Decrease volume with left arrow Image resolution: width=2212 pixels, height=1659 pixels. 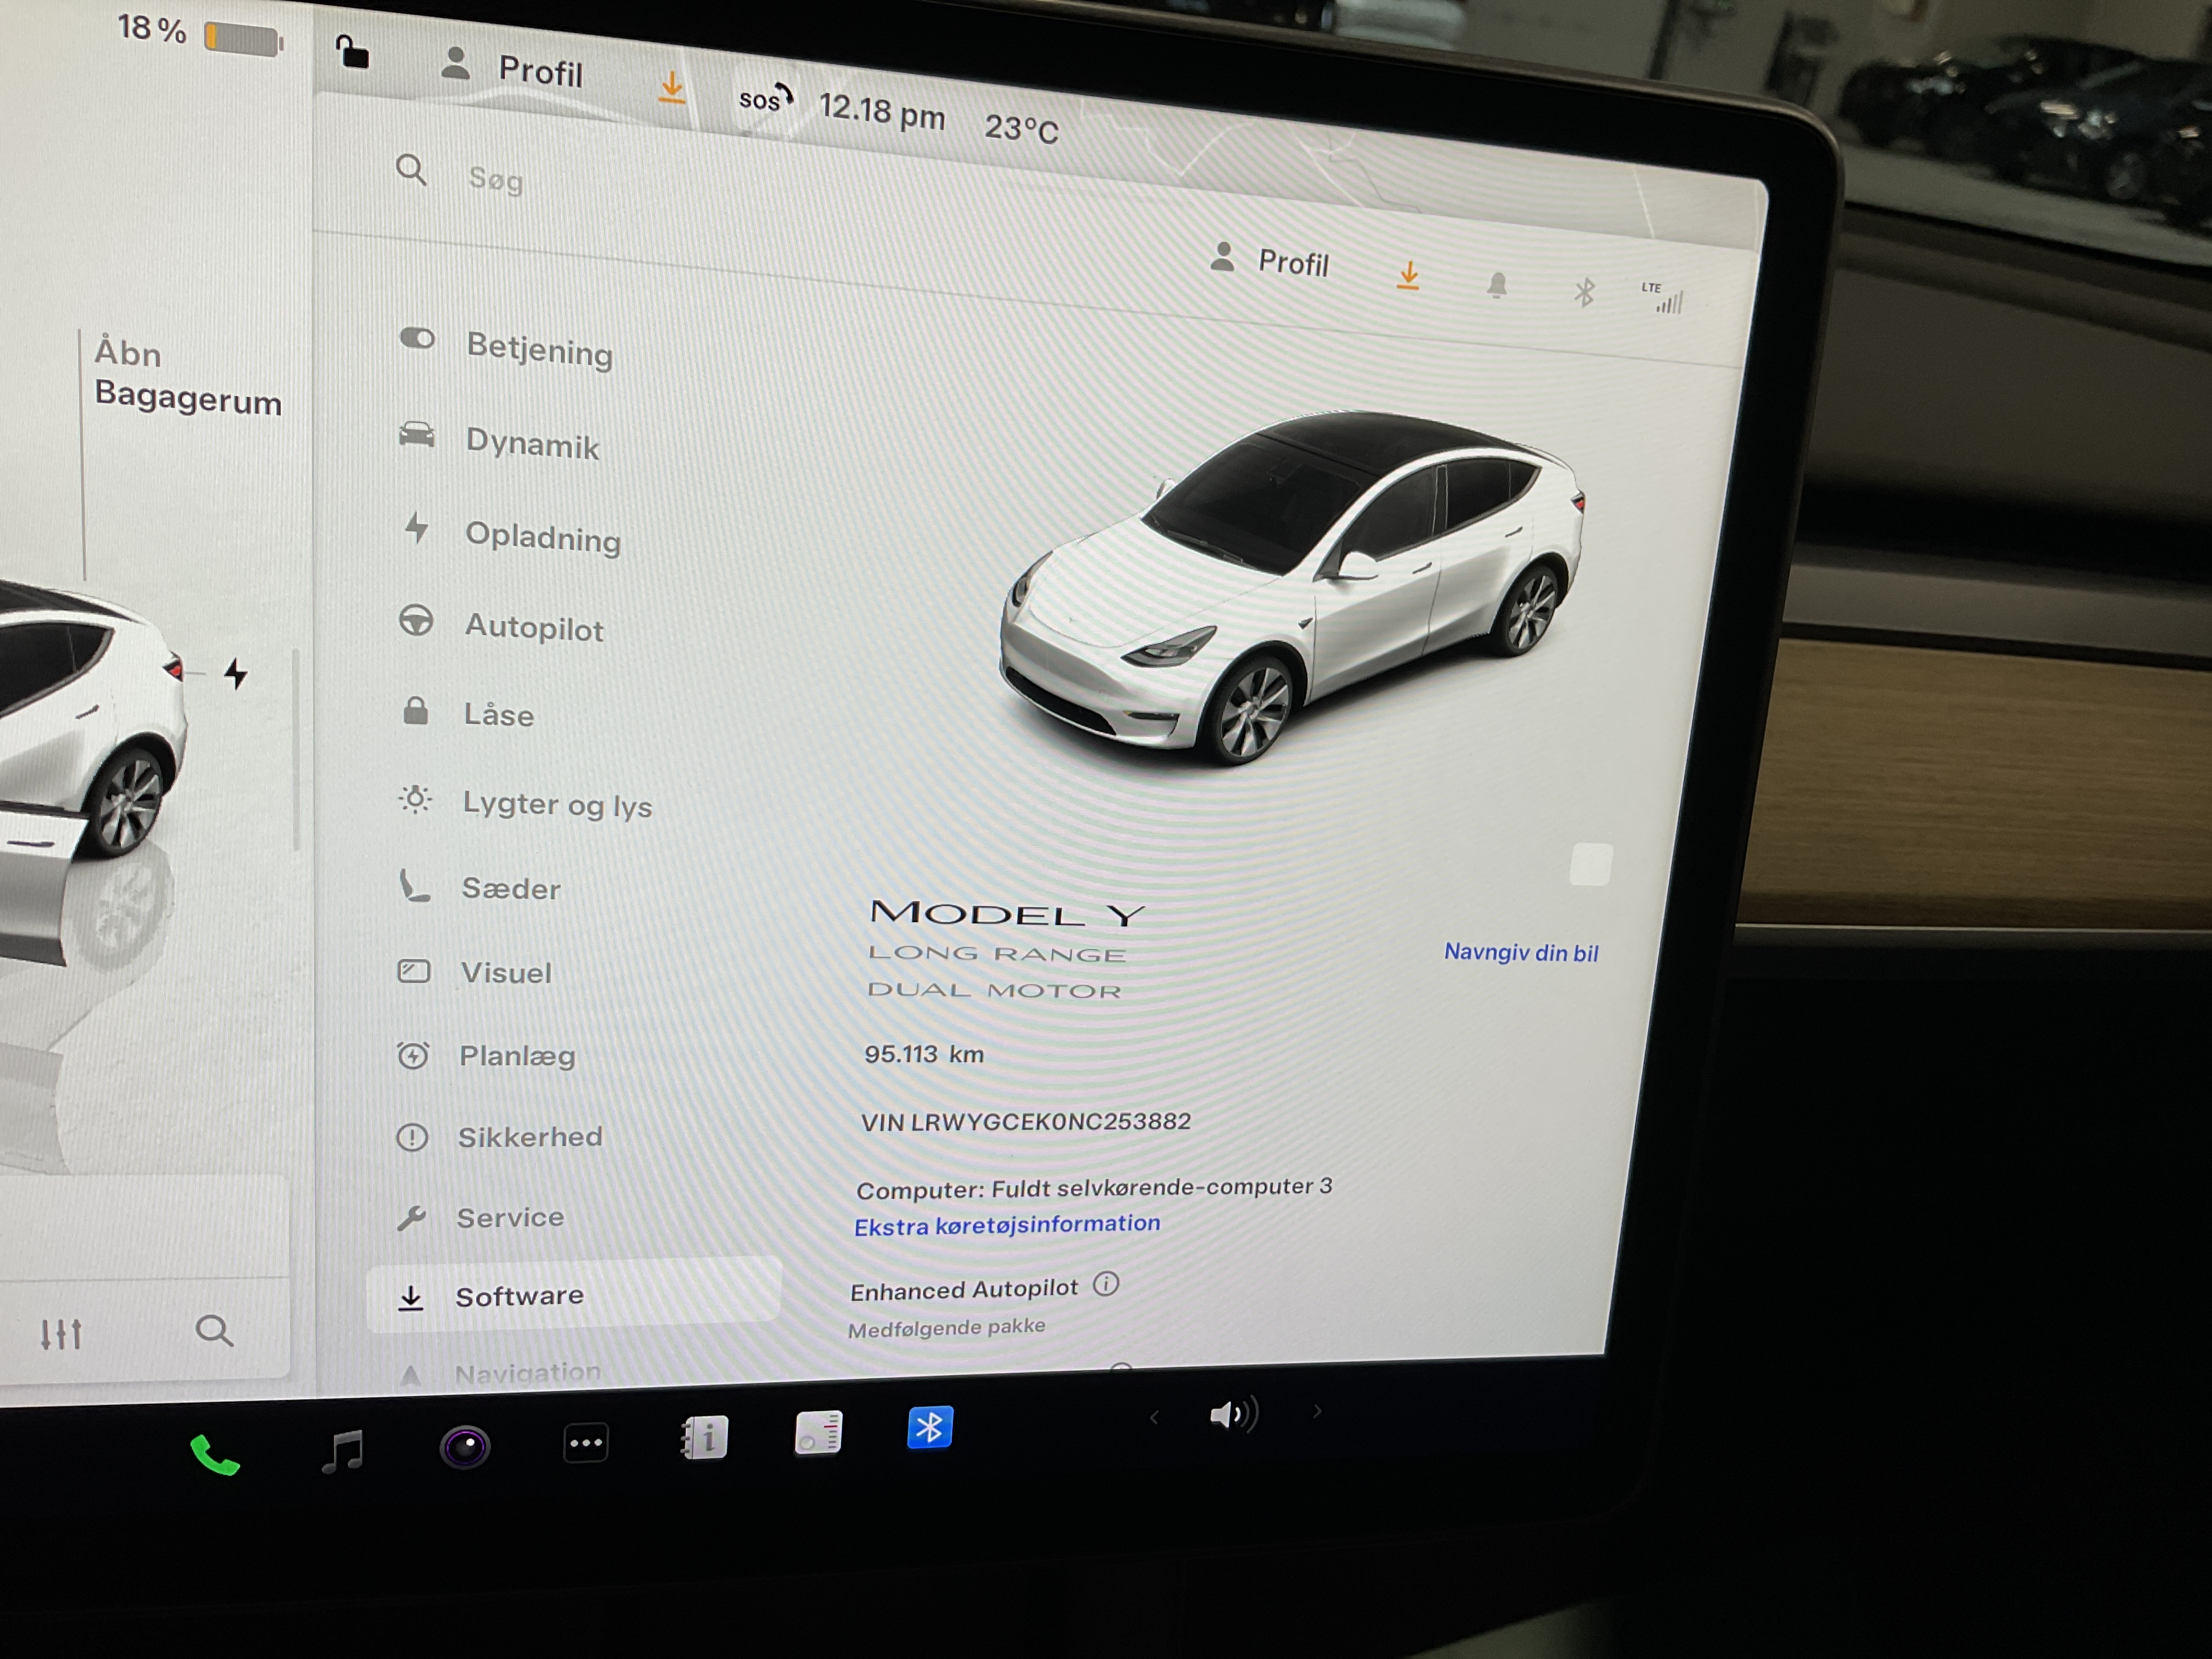[1154, 1417]
